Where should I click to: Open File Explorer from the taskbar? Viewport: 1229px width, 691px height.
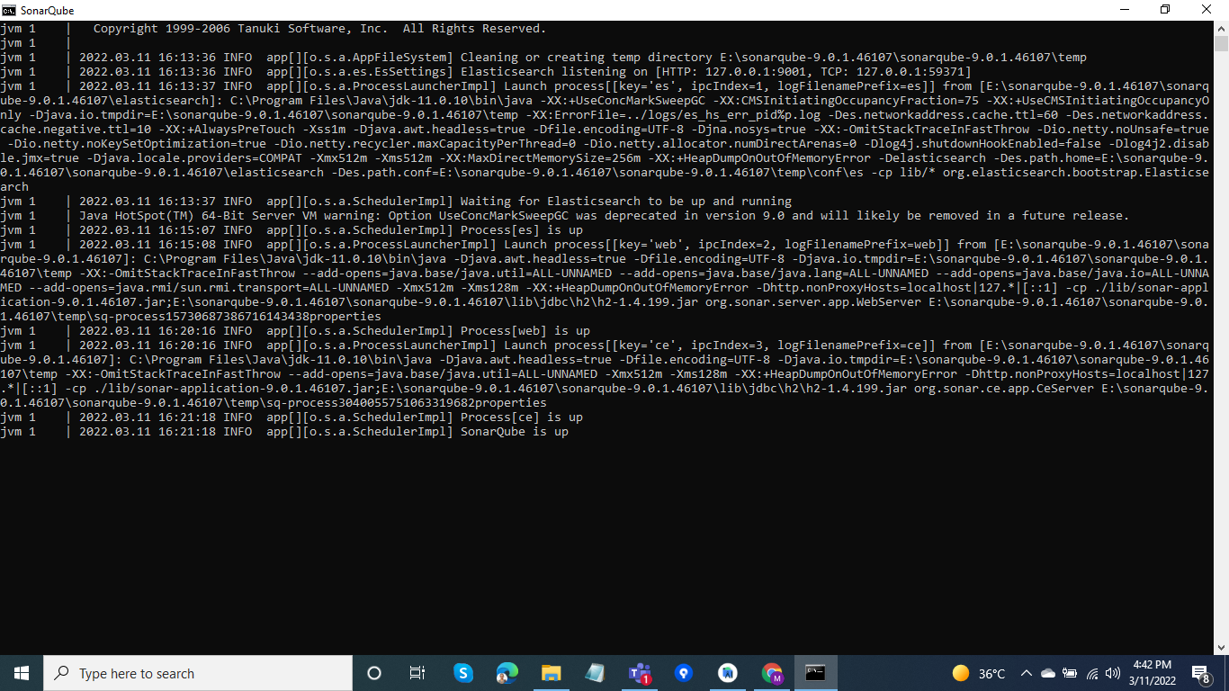[552, 673]
